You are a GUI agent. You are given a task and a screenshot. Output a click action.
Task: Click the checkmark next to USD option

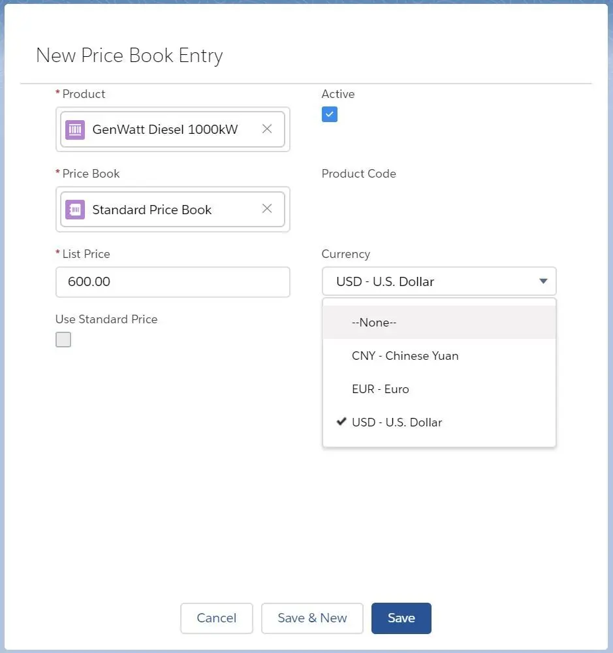click(341, 422)
